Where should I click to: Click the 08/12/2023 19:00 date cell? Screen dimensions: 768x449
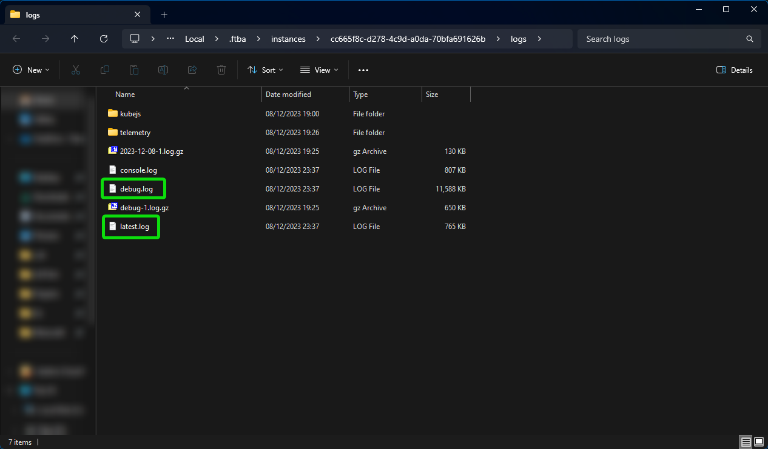pos(292,114)
